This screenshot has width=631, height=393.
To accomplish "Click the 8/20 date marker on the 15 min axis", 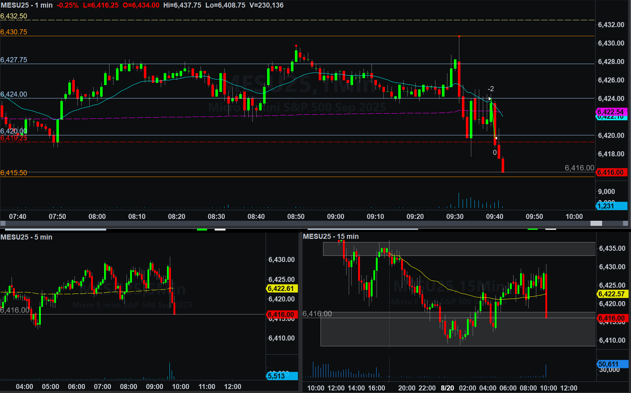I will [x=447, y=388].
